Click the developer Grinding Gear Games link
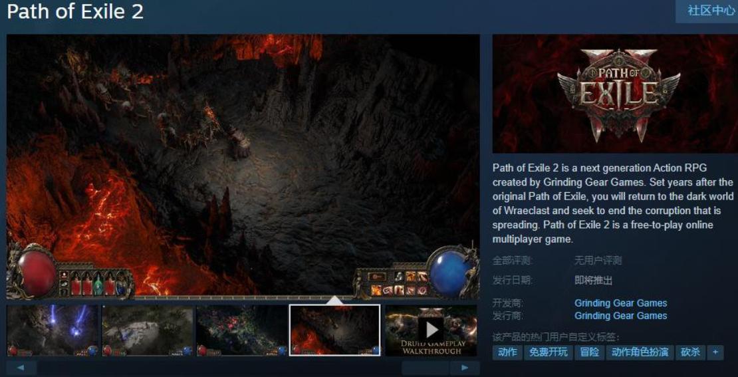 coord(620,303)
